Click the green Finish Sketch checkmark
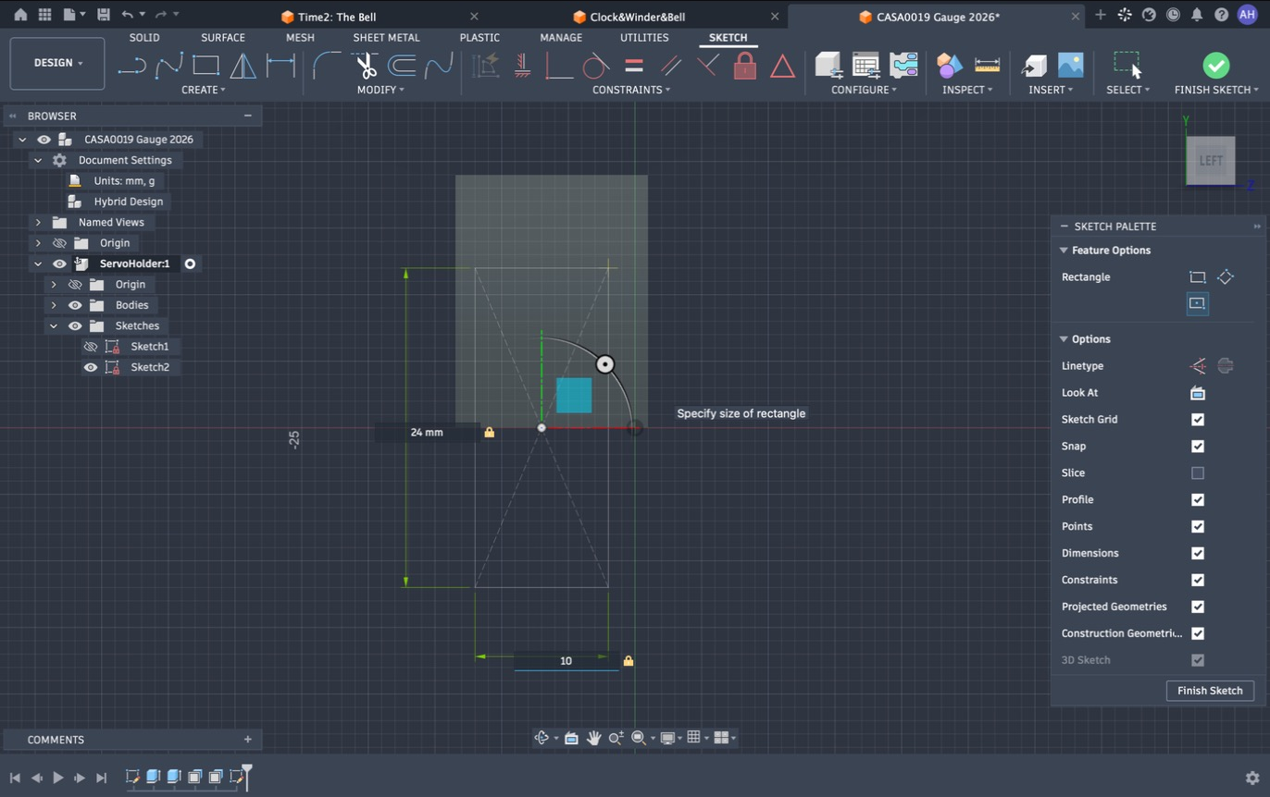 [1216, 65]
